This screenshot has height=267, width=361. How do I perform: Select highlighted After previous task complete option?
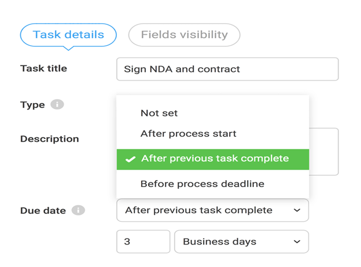pyautogui.click(x=214, y=159)
